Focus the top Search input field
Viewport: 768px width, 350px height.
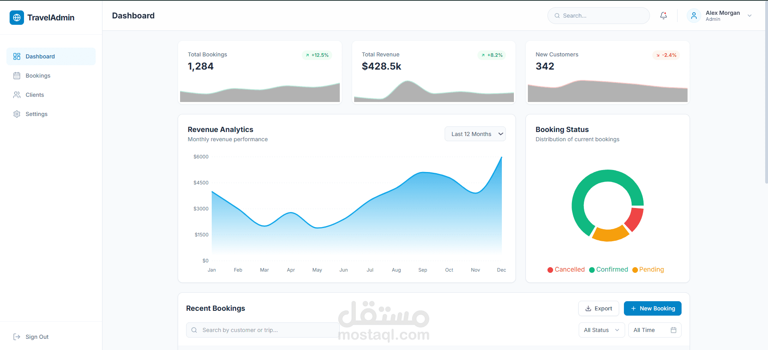click(x=599, y=16)
